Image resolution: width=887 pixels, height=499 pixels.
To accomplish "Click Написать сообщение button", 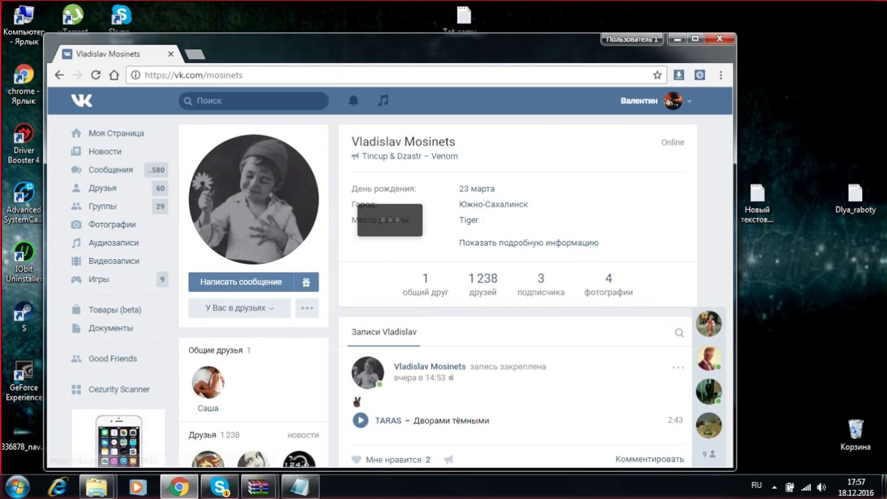I will point(241,282).
